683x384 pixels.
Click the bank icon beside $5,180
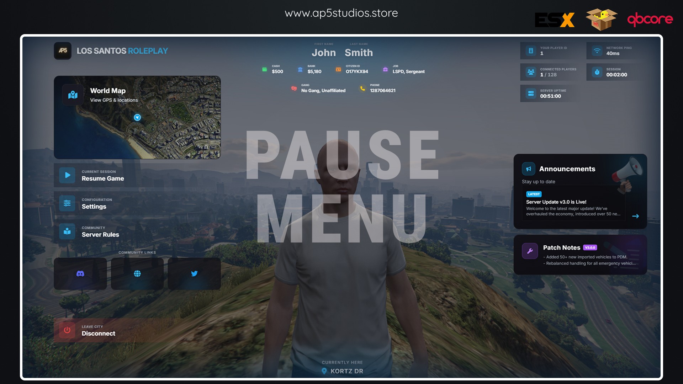pyautogui.click(x=300, y=69)
